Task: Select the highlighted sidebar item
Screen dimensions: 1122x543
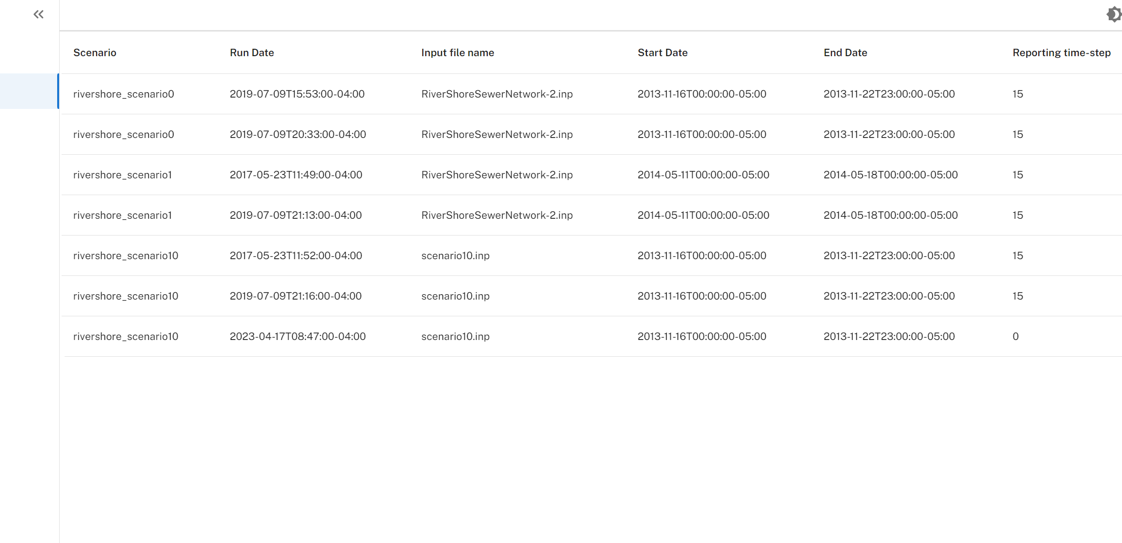Action: (x=29, y=91)
